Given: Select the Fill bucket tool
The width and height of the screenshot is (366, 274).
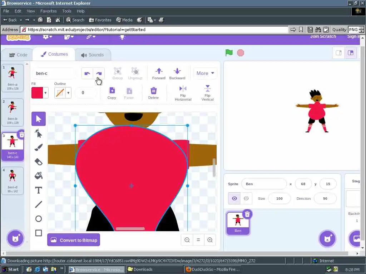Looking at the screenshot, I should 39,176.
